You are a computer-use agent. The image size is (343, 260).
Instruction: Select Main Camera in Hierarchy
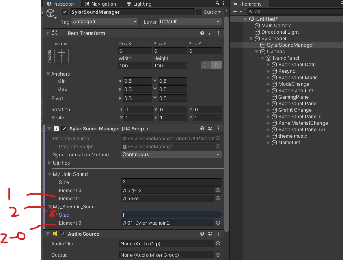click(x=276, y=26)
